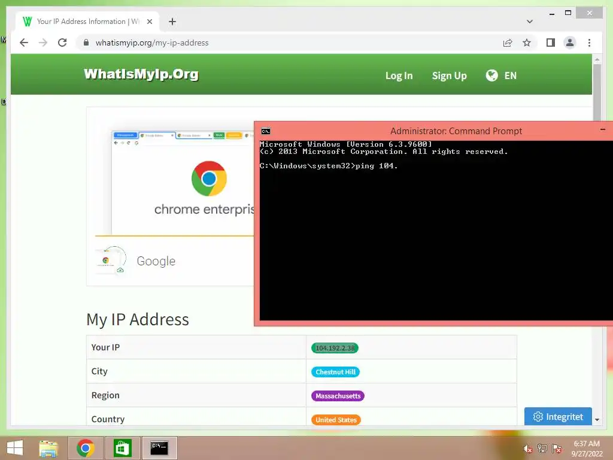Screen dimensions: 613x460
Task: Minimize the Chrome window
Action: pos(551,13)
